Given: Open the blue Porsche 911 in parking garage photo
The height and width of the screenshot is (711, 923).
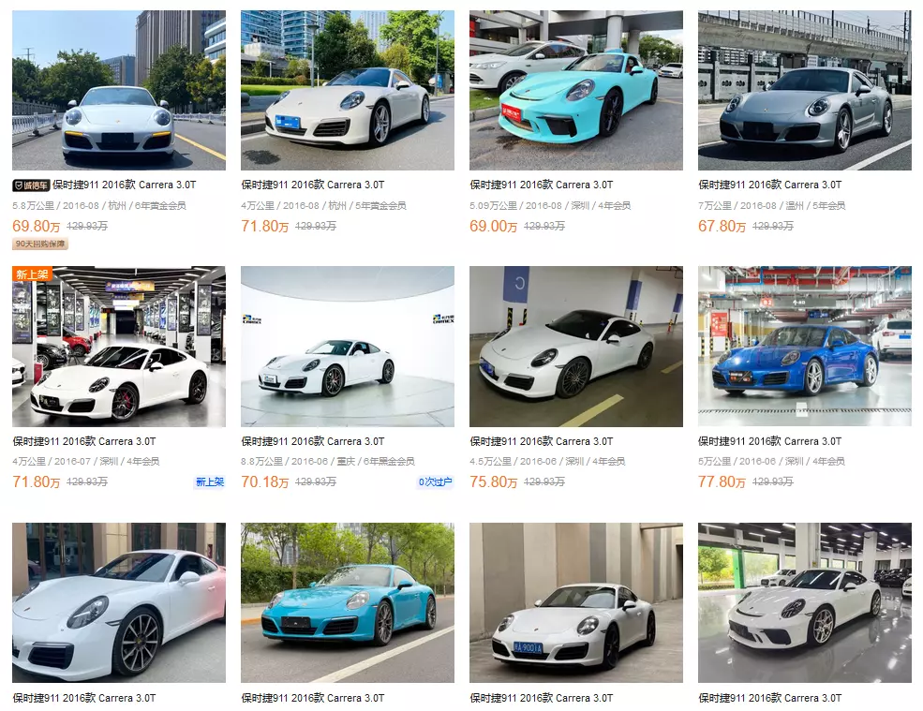Looking at the screenshot, I should (x=805, y=346).
